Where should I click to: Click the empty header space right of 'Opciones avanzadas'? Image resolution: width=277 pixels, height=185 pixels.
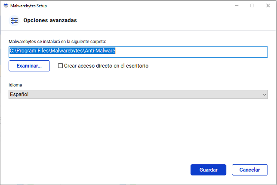pyautogui.click(x=172, y=20)
